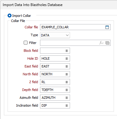Open Hole ID field list icon

67,58
